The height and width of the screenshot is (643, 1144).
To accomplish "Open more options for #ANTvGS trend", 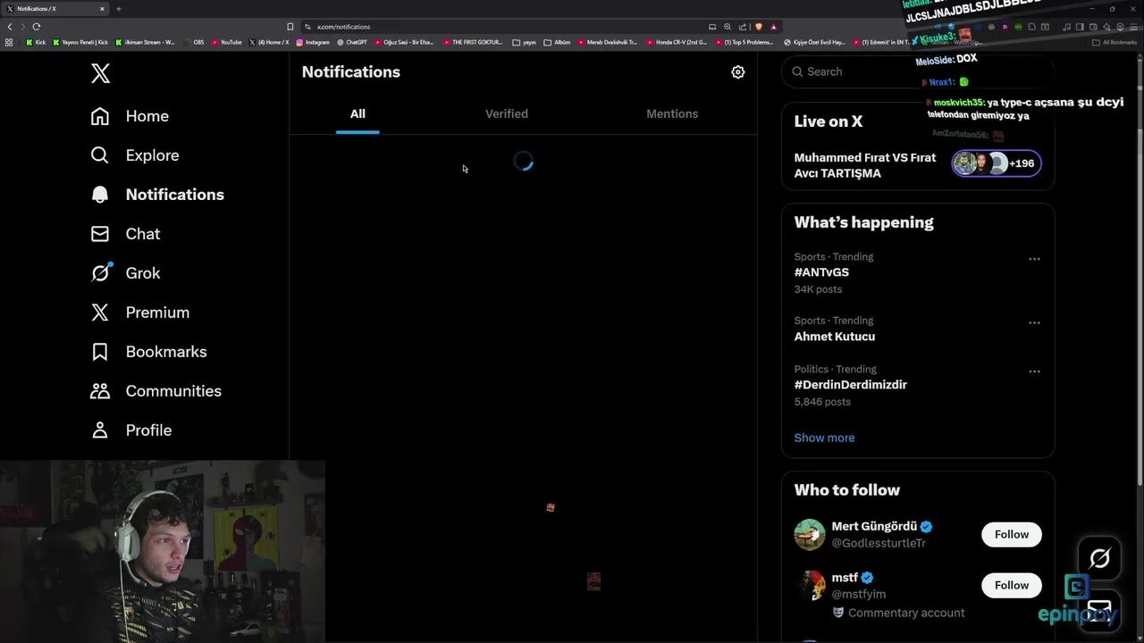I will [1034, 259].
